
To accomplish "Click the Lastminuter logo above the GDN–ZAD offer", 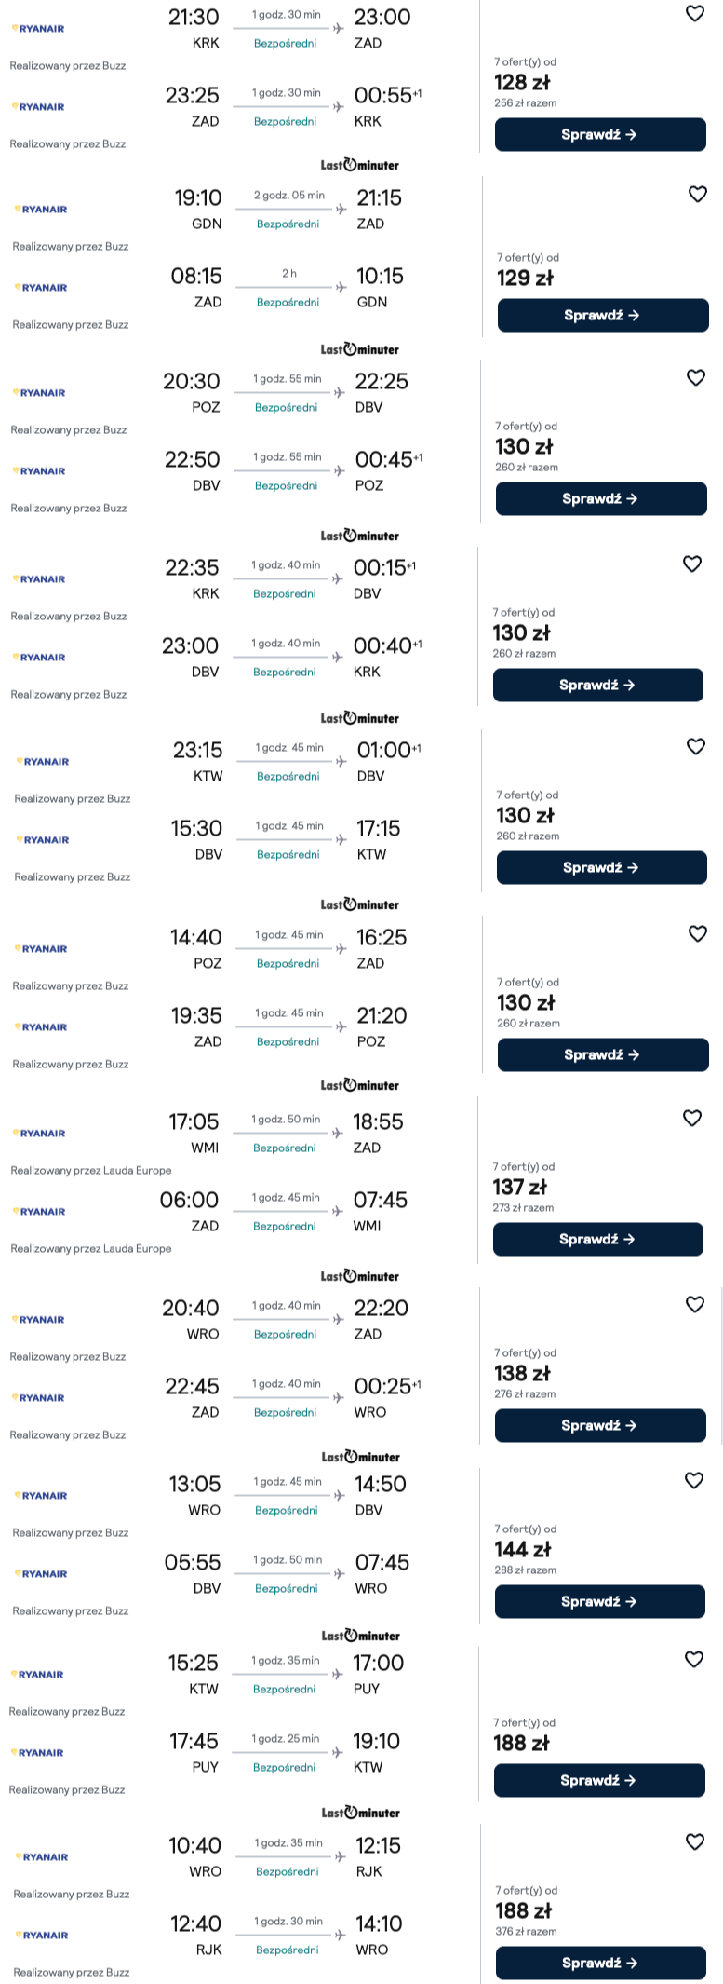I will (359, 166).
